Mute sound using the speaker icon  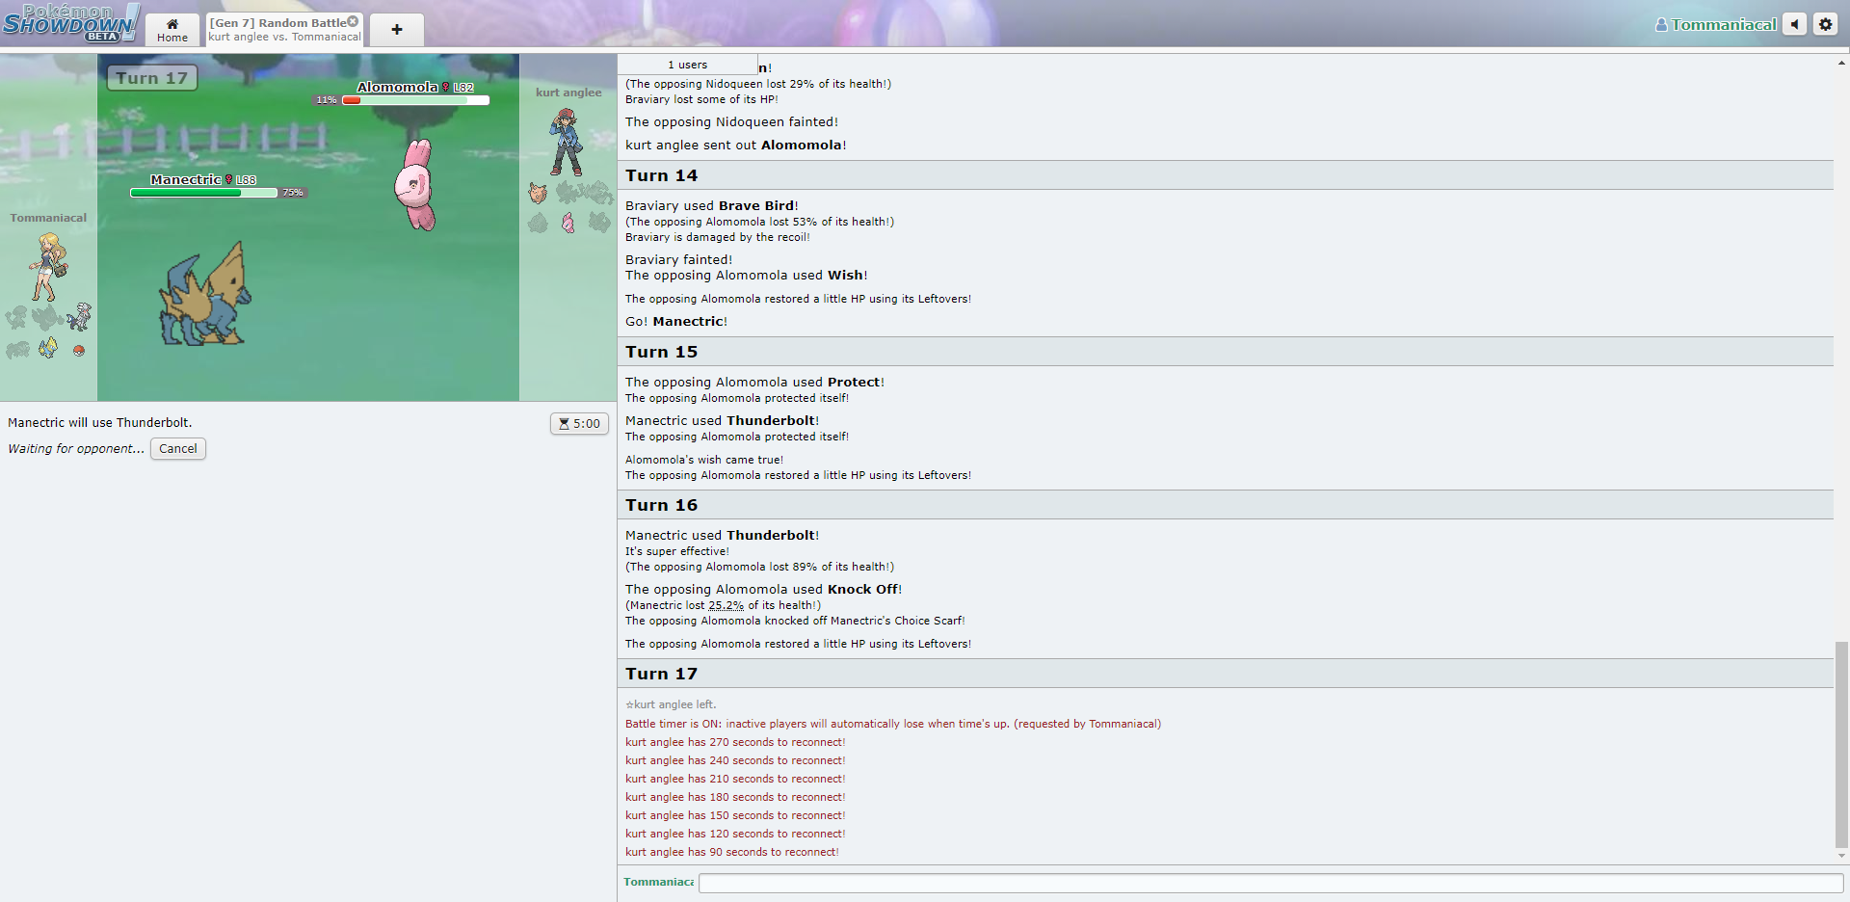tap(1794, 24)
